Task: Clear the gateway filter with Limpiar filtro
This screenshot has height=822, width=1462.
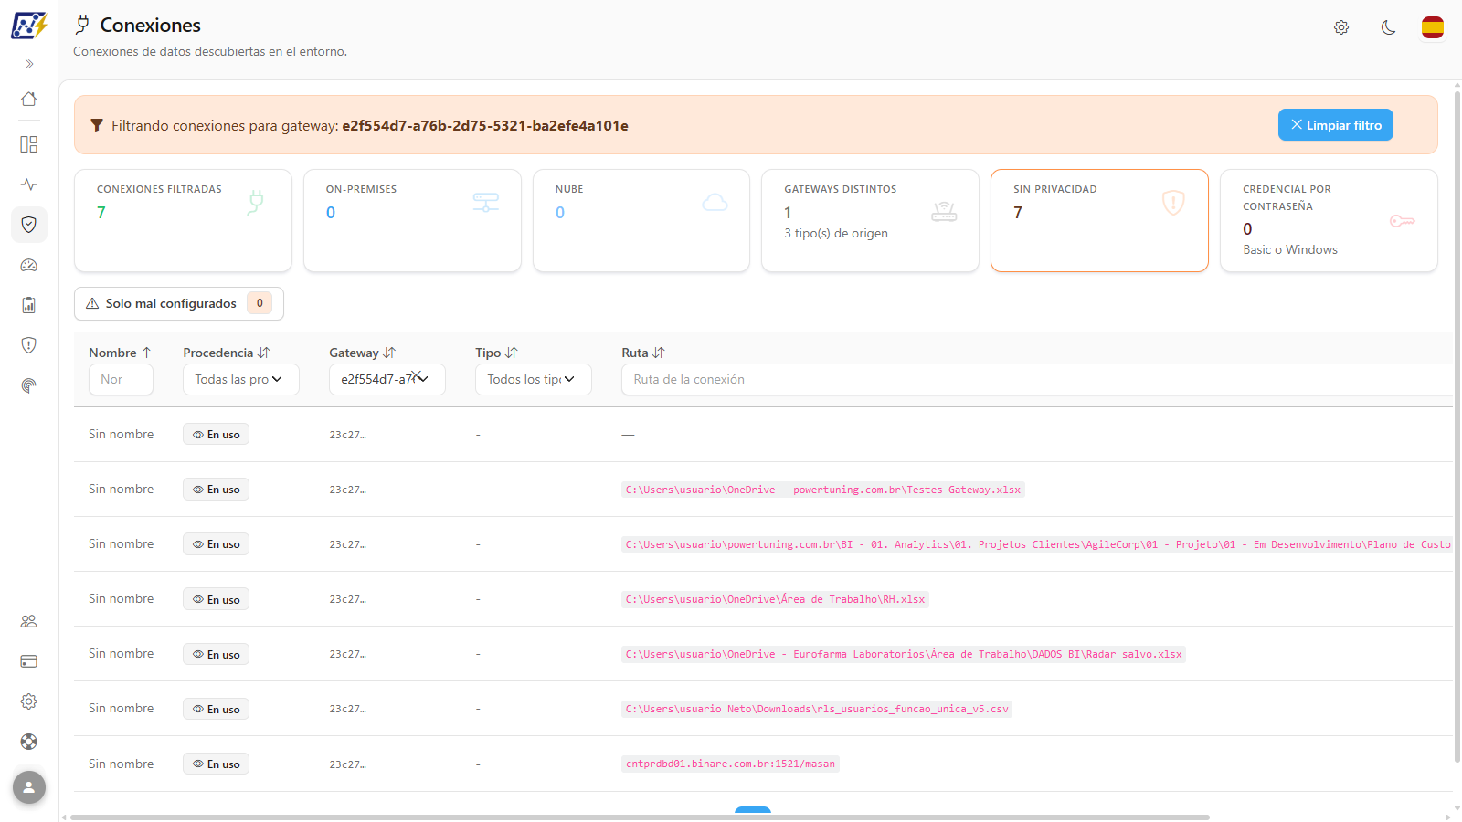Action: pos(1335,125)
